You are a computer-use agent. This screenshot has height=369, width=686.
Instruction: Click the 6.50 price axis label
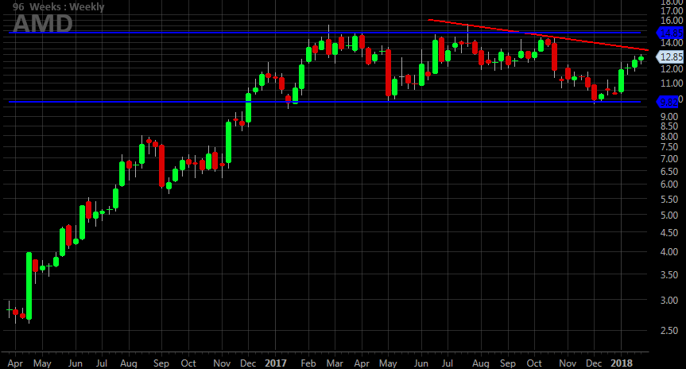point(669,171)
